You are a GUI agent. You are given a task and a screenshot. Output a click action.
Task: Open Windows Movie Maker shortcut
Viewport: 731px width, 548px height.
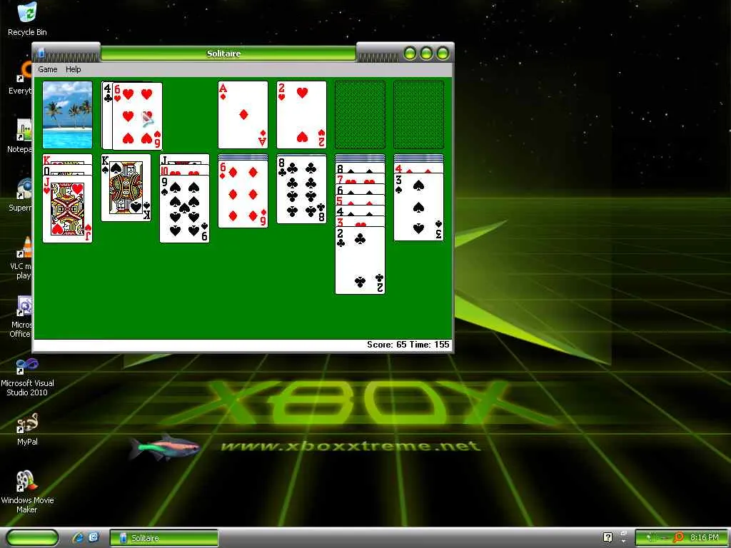[x=27, y=492]
